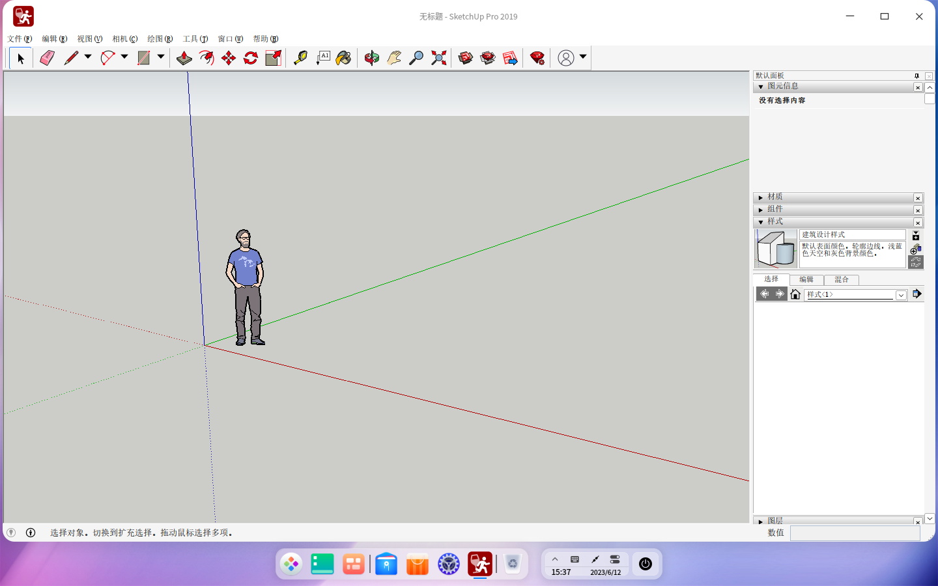938x586 pixels.
Task: Activate the Orbit camera tool
Action: click(x=372, y=58)
